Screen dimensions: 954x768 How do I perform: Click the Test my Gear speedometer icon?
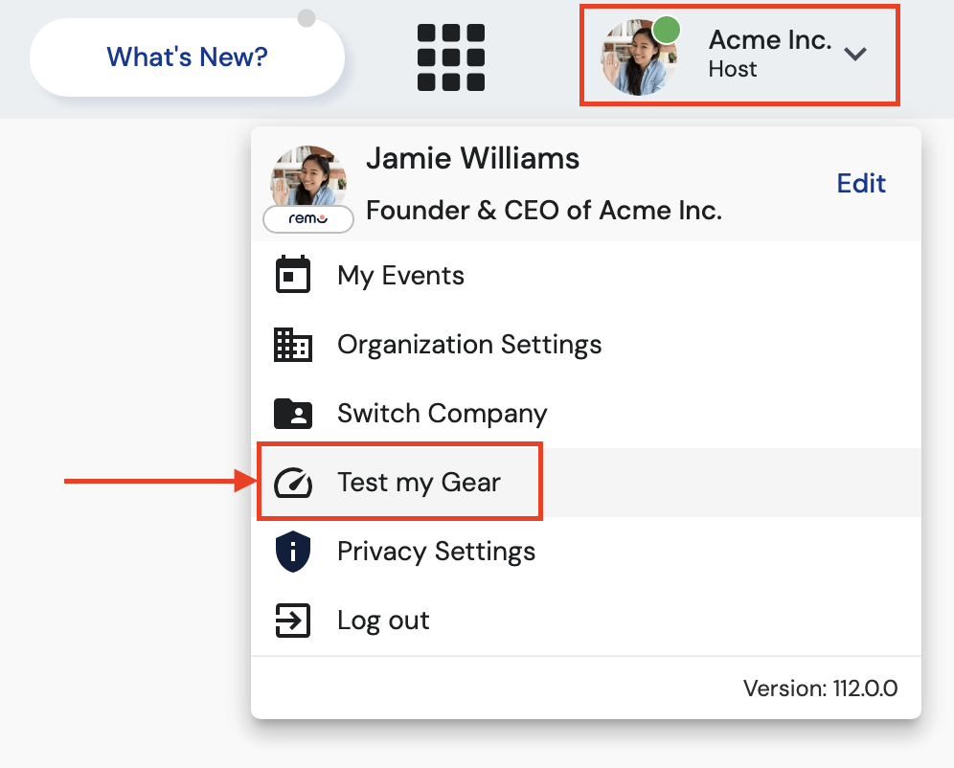click(x=293, y=483)
